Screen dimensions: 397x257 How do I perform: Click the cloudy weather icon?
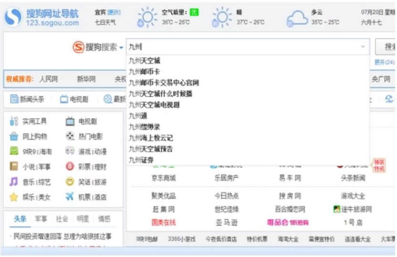pyautogui.click(x=297, y=18)
